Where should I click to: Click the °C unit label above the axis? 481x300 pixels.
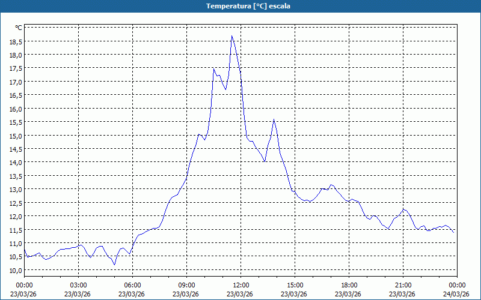pos(19,28)
